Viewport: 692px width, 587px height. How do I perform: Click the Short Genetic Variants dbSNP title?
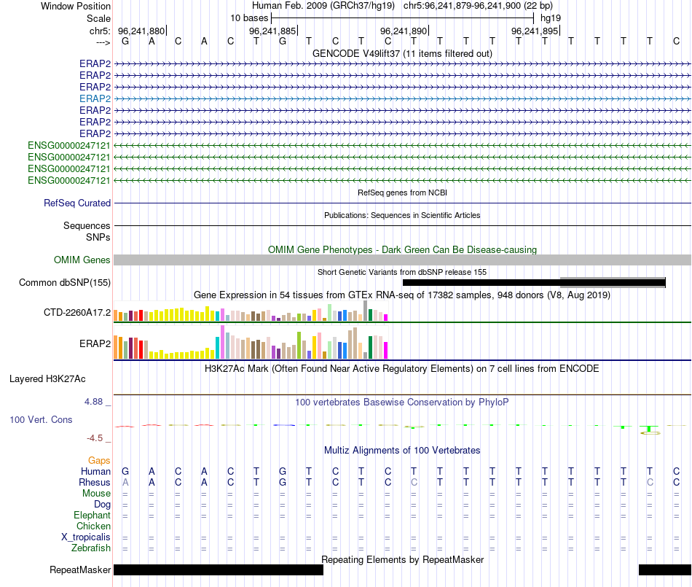pos(402,273)
